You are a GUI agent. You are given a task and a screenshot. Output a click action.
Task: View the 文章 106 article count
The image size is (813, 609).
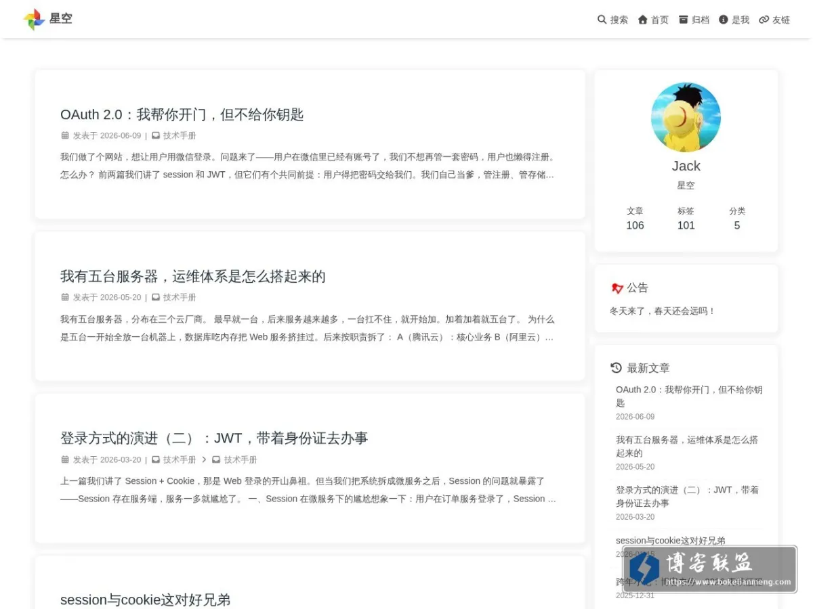[635, 219]
